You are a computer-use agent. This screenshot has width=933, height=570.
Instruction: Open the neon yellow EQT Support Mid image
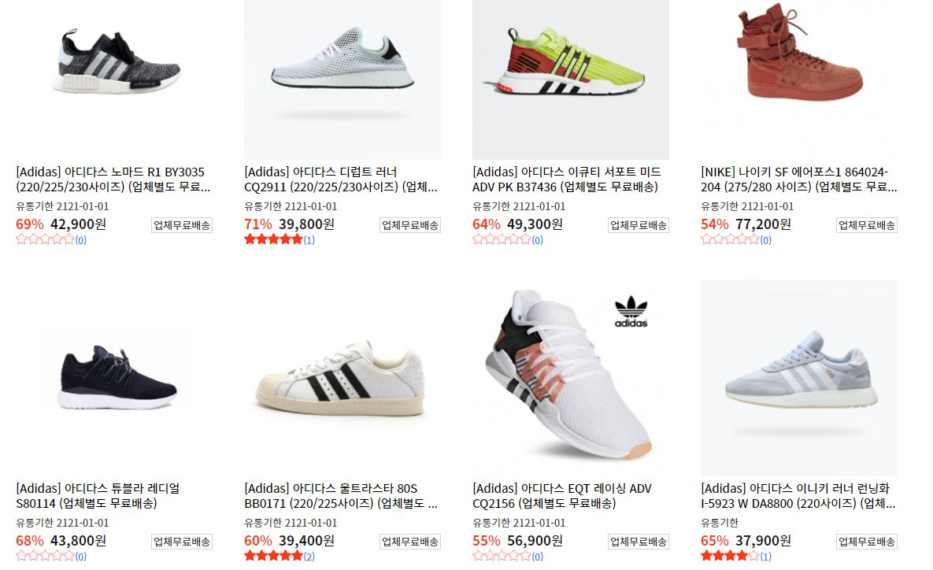coord(571,79)
